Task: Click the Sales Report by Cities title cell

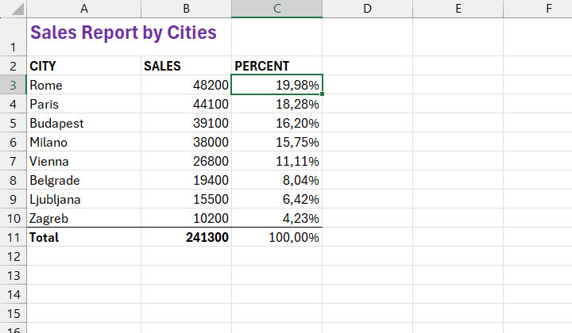Action: click(129, 36)
